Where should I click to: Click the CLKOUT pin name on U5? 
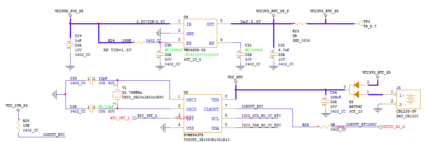pos(211,109)
